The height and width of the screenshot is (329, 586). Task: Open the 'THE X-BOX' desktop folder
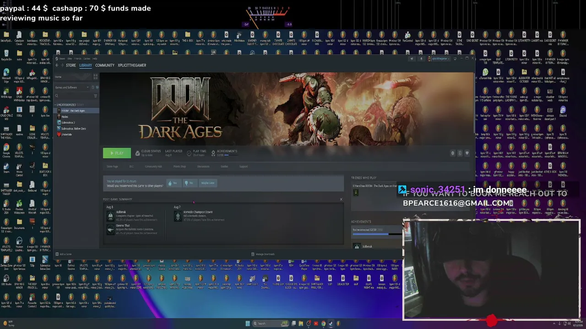click(x=188, y=37)
